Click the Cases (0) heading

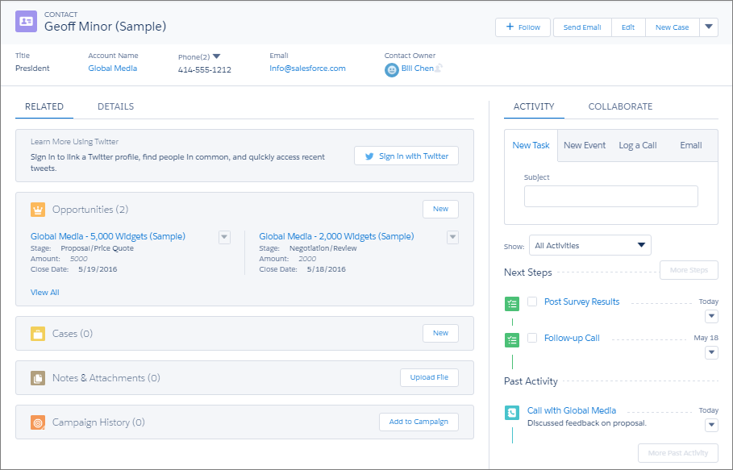click(x=73, y=334)
